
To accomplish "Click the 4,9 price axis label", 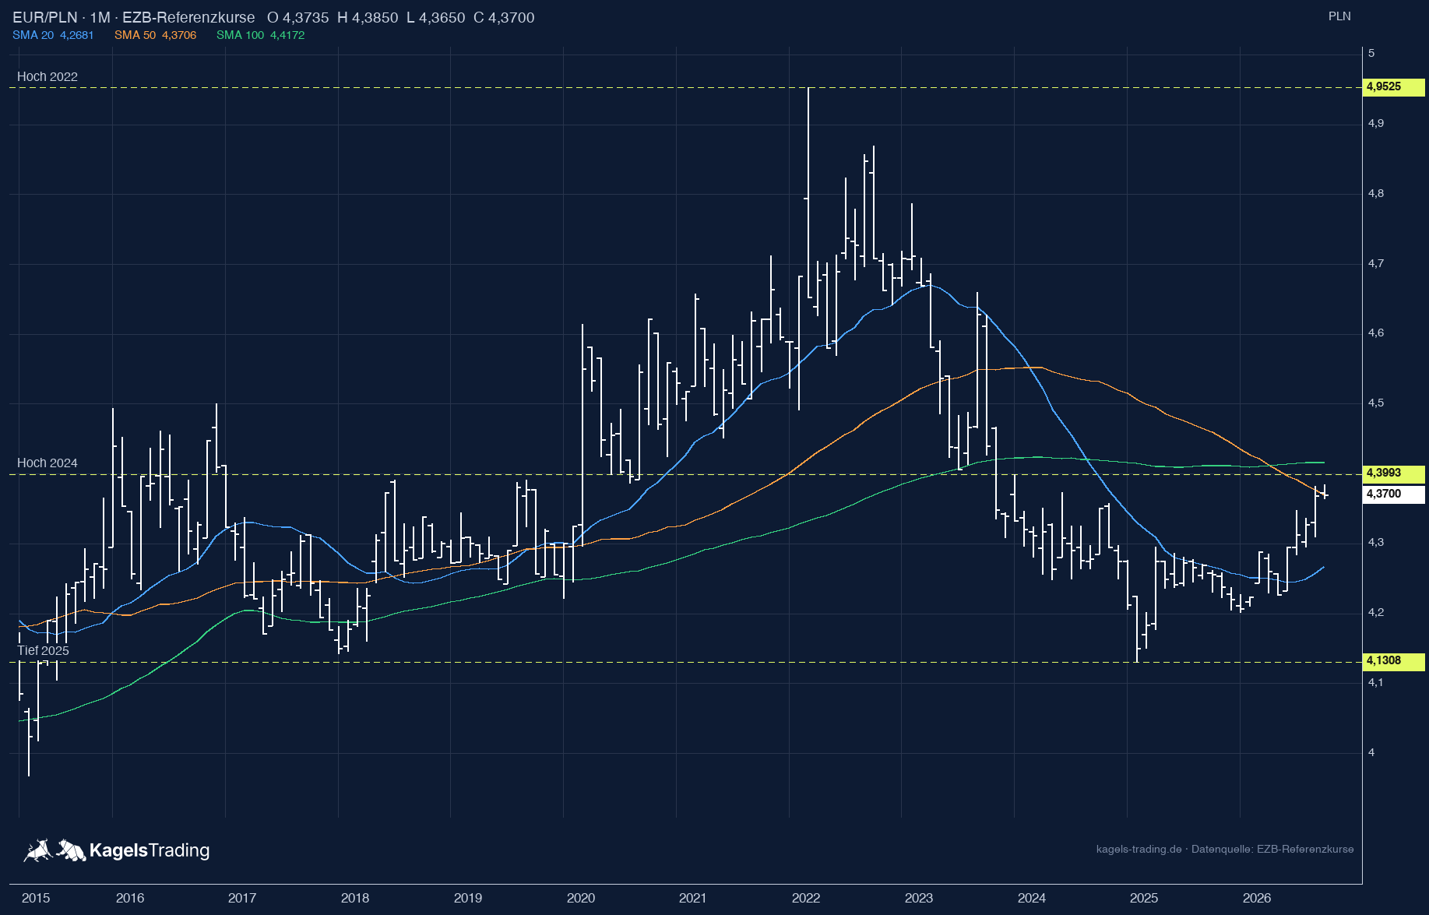I will click(x=1376, y=123).
